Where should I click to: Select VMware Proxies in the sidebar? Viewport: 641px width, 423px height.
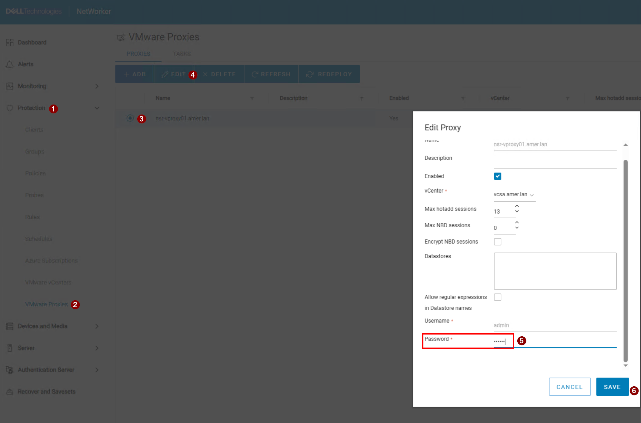pos(46,304)
